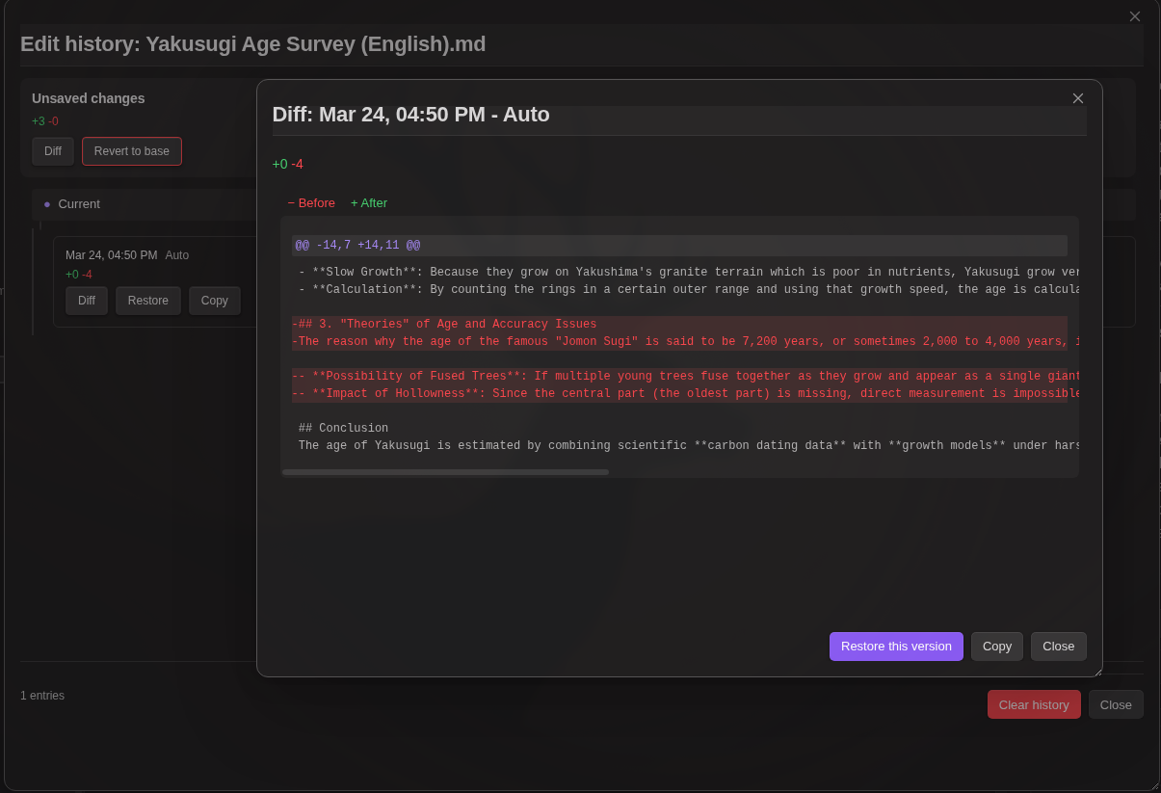Click the +0 -4 change summary in the popup
1161x793 pixels.
click(286, 164)
